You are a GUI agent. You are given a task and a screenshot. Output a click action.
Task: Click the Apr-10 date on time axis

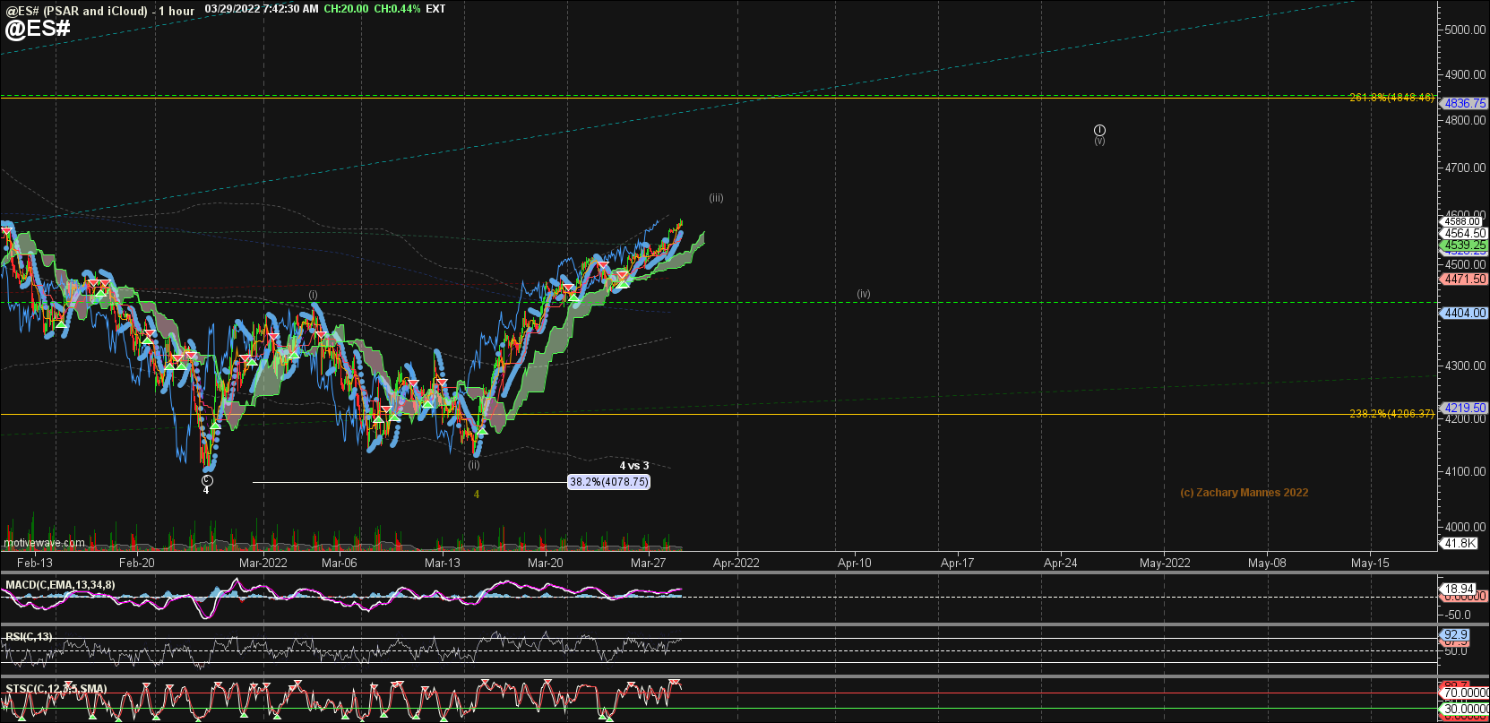[855, 563]
